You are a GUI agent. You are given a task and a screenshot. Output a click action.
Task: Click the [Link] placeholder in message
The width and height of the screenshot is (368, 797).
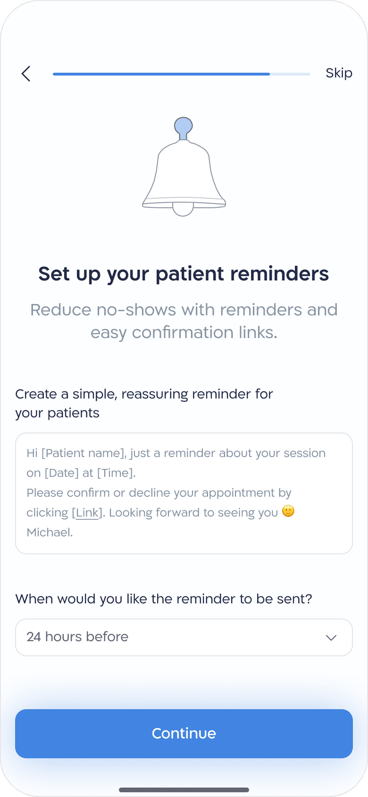[x=87, y=513]
